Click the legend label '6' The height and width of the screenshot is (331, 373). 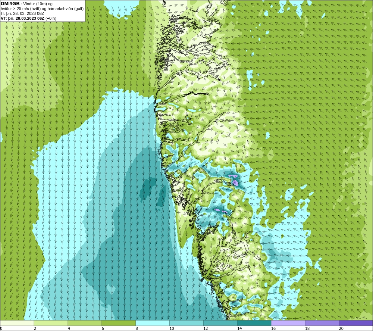click(x=103, y=328)
